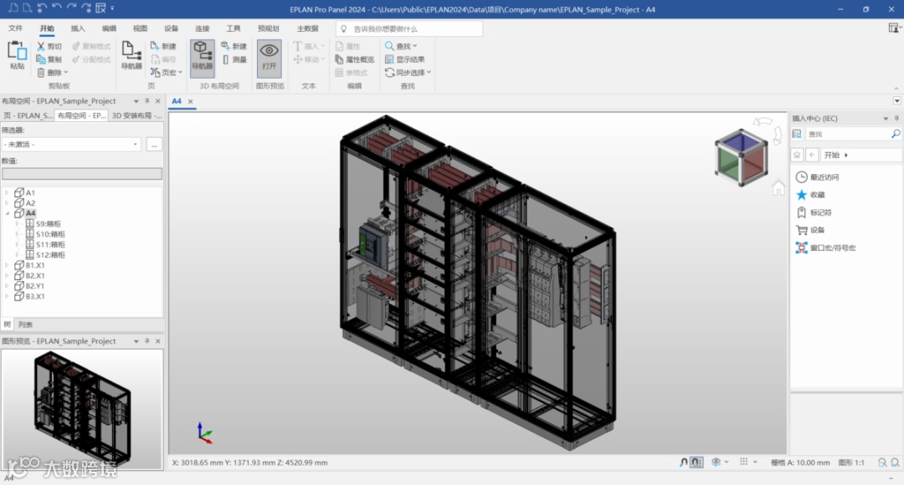Open the 文件 menu
The height and width of the screenshot is (485, 904).
pyautogui.click(x=16, y=28)
